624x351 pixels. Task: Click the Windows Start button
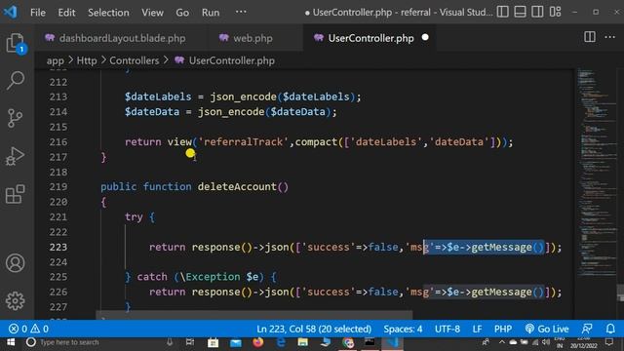pos(11,342)
